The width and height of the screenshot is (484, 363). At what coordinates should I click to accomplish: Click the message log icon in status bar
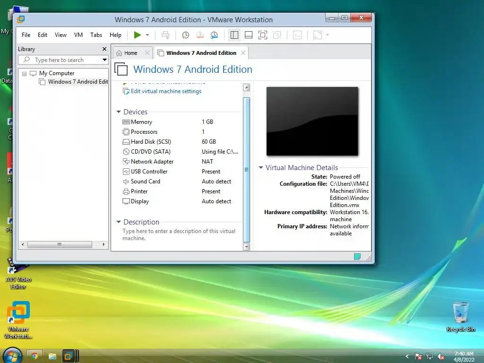[357, 257]
